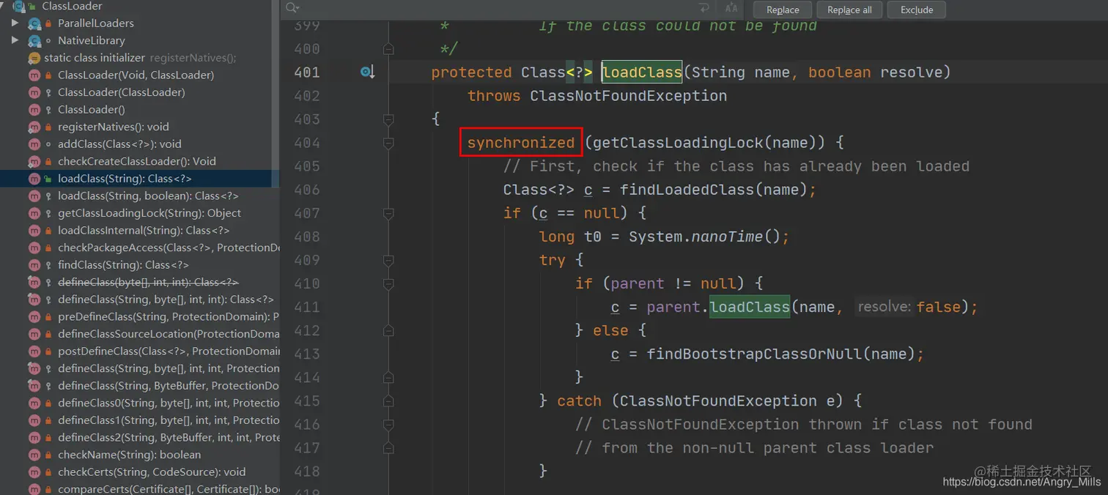The height and width of the screenshot is (495, 1108).
Task: Click method icon of checkName(String): boolean
Action: (x=34, y=455)
